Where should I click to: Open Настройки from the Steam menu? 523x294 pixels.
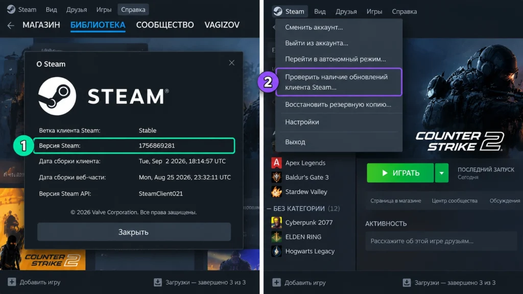(339, 122)
